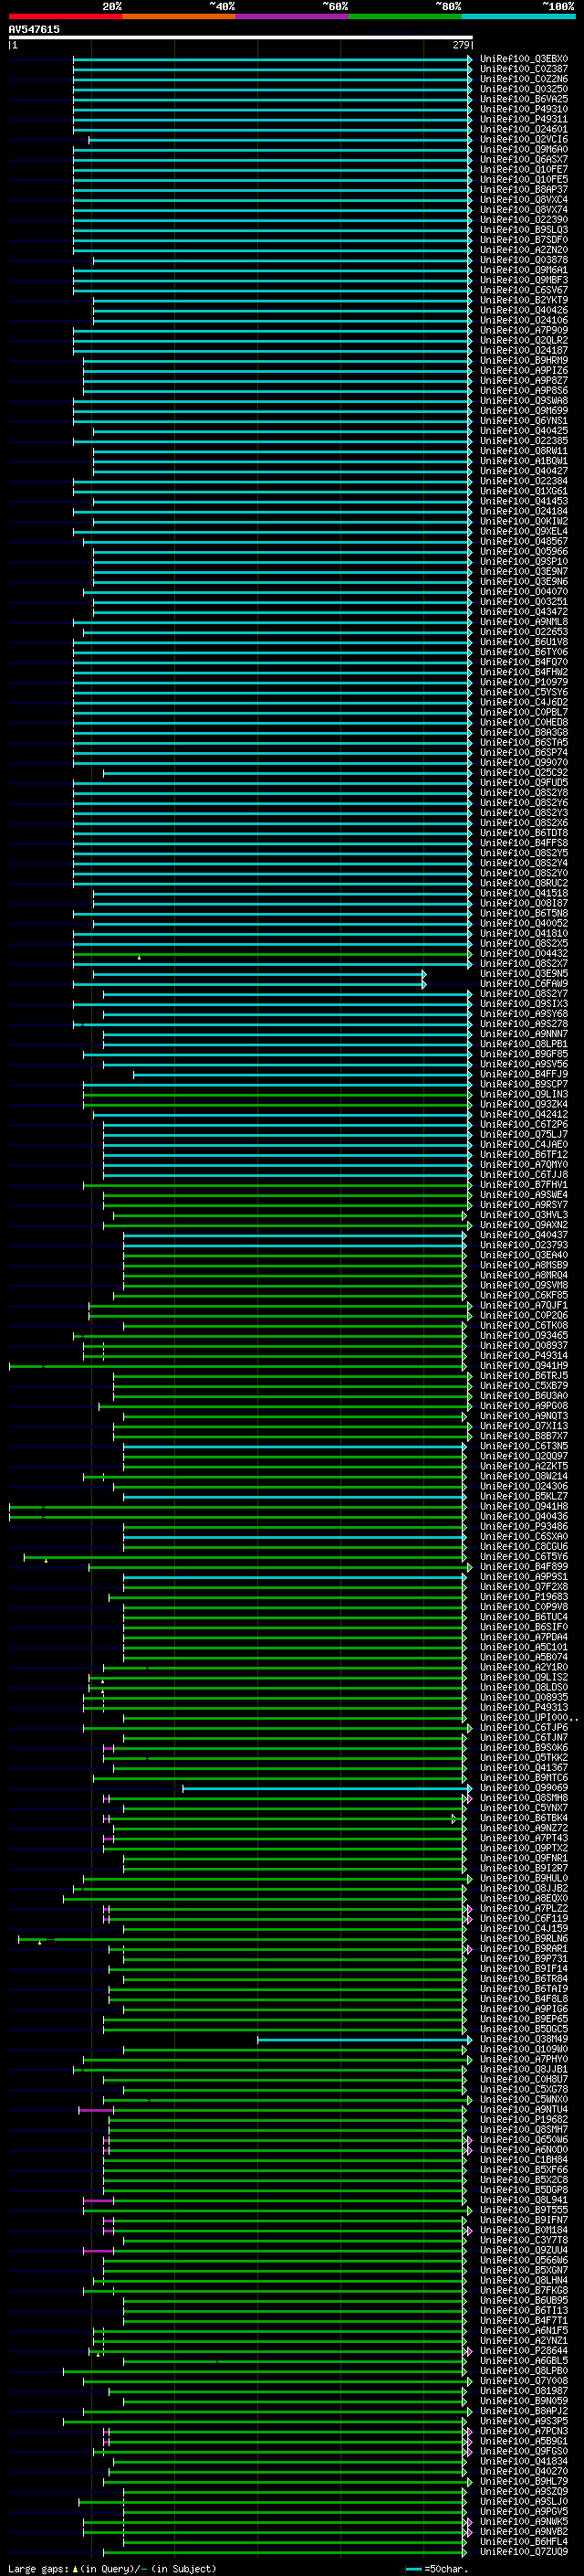Select hit label UniRef100_Q941H9
The height and width of the screenshot is (2576, 584).
coord(523,1365)
